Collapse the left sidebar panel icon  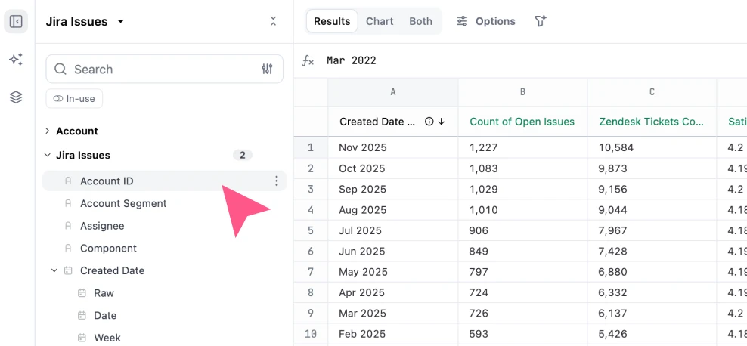tap(16, 21)
